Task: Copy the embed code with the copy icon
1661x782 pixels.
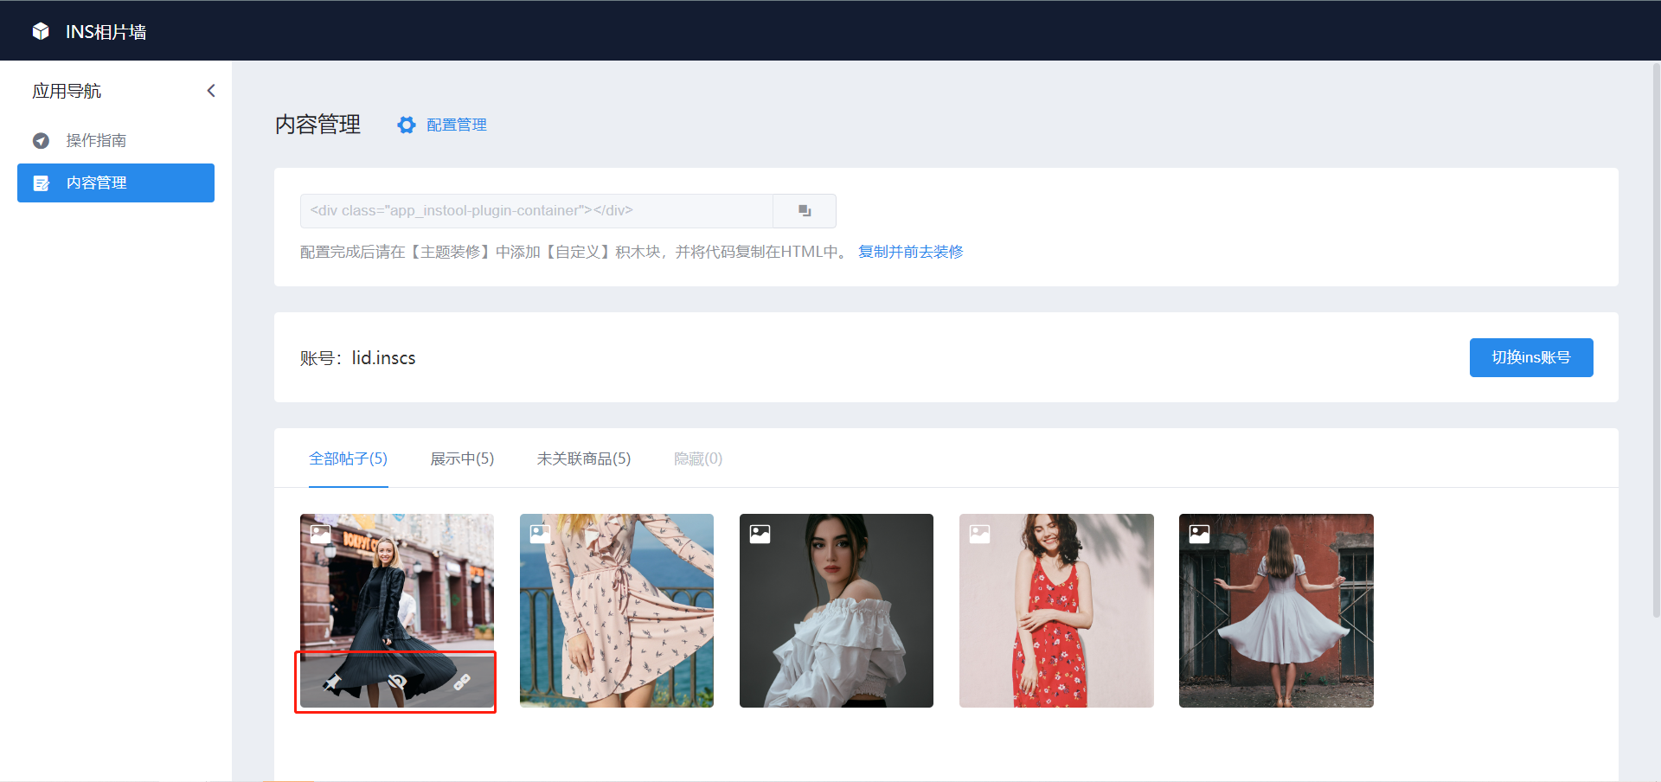Action: [x=805, y=211]
